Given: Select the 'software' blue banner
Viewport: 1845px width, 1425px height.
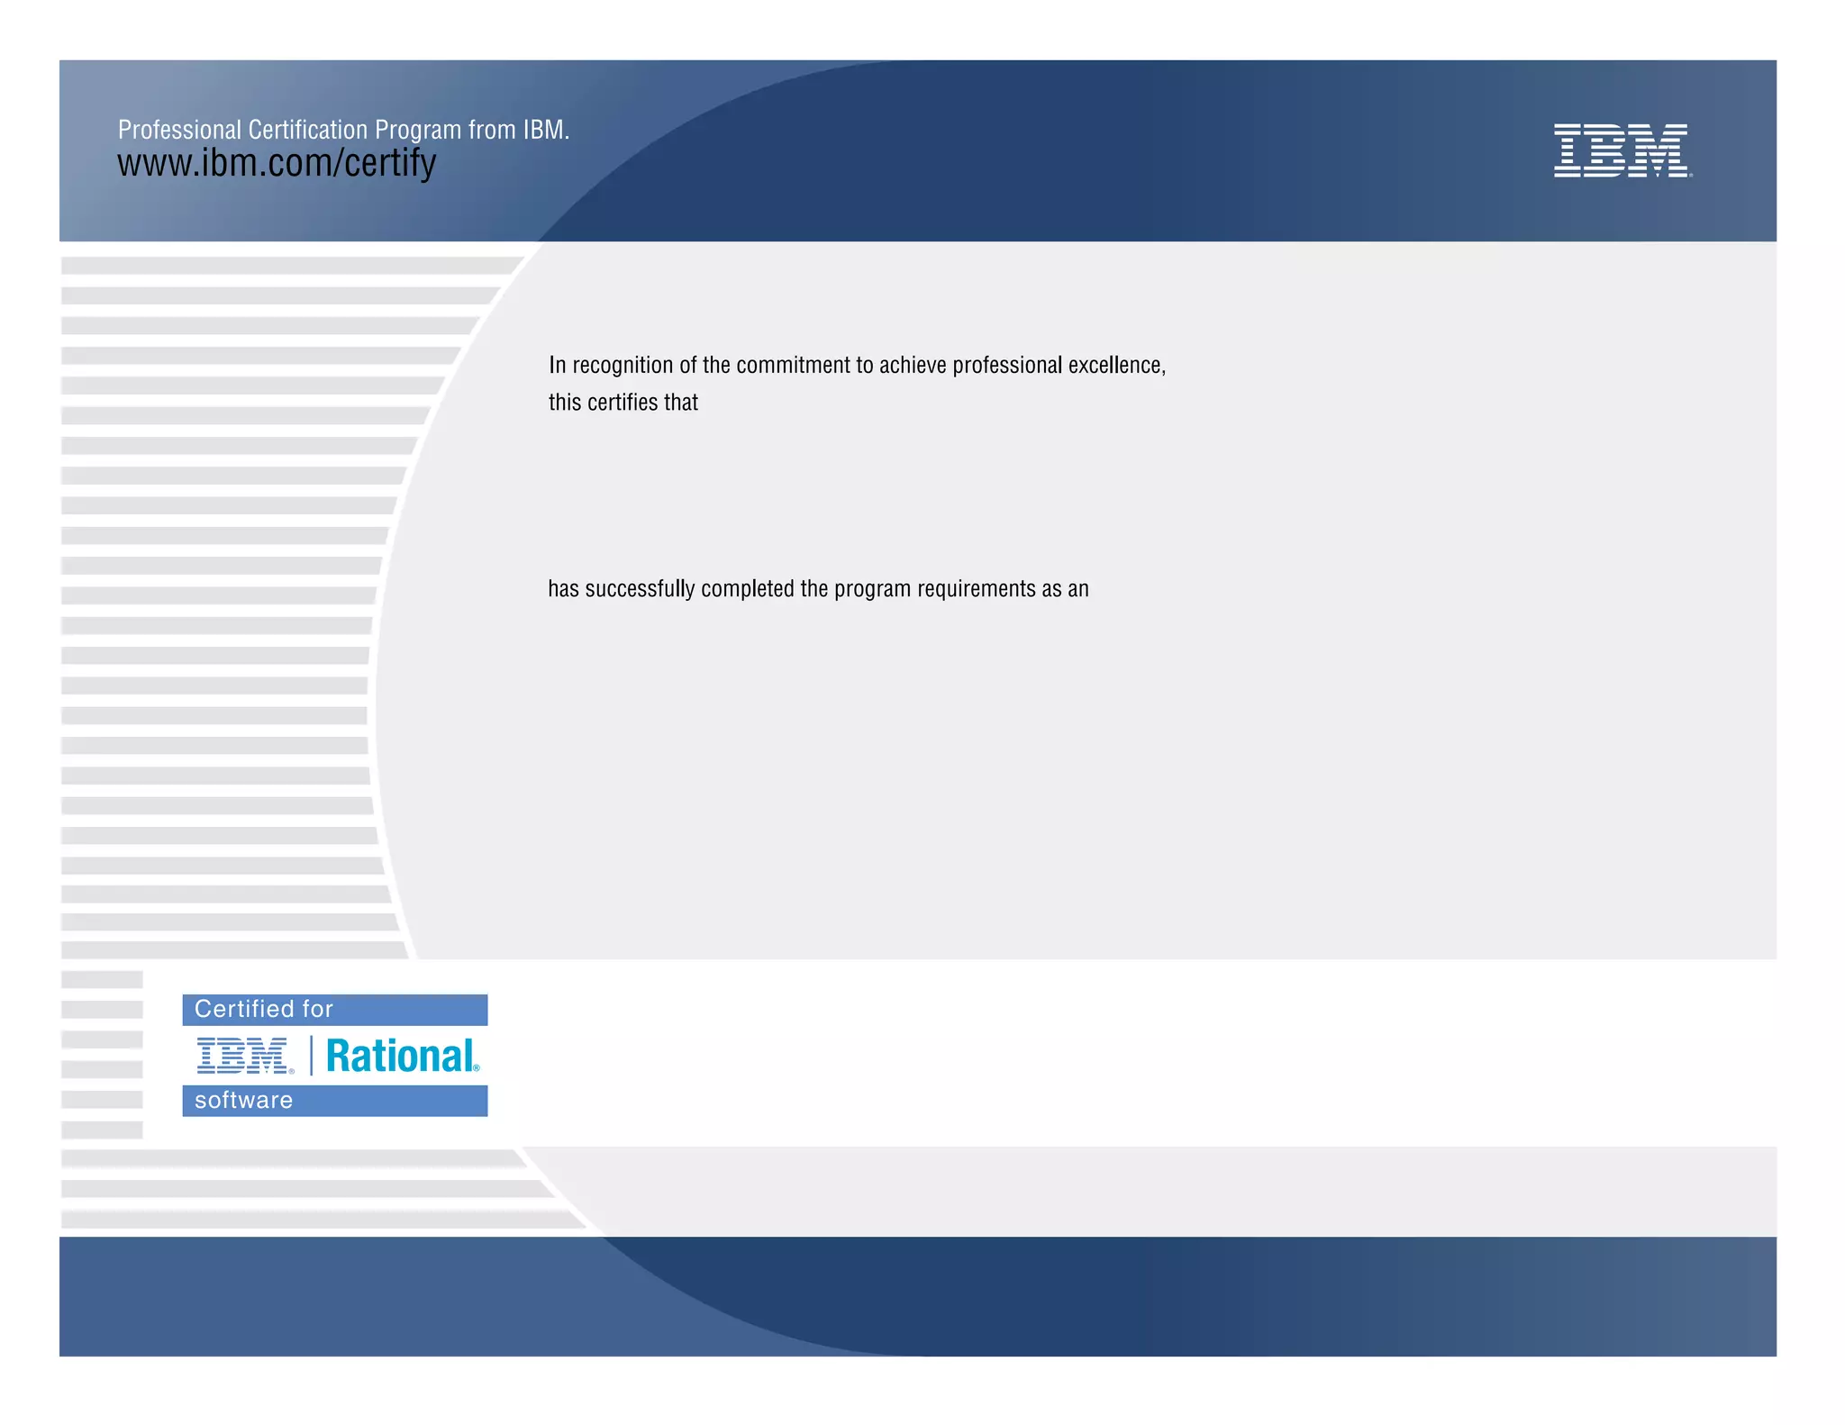Looking at the screenshot, I should pos(334,1101).
